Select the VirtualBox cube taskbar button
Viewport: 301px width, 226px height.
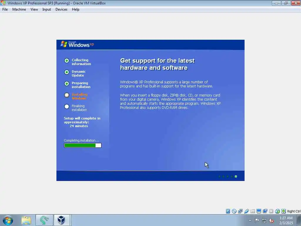[x=62, y=220]
